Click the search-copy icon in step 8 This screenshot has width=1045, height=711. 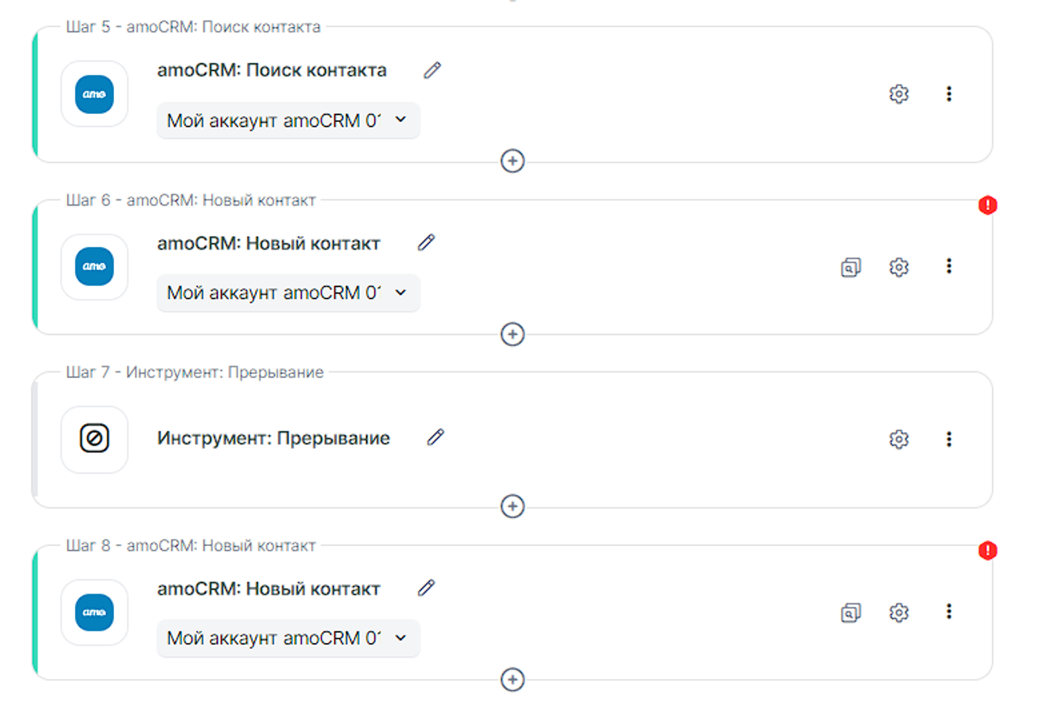tap(851, 612)
